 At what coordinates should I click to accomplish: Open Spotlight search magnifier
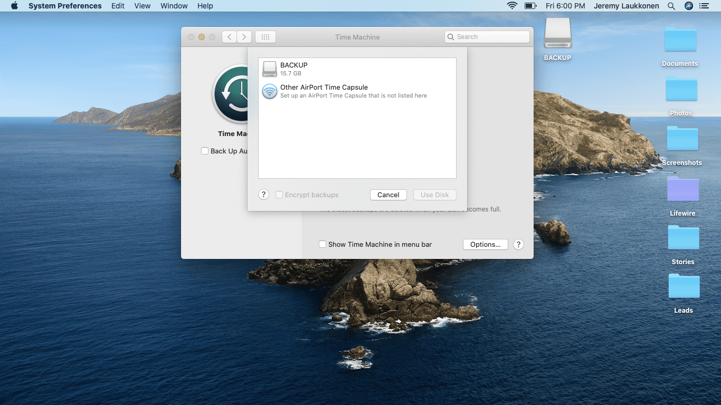coord(671,6)
